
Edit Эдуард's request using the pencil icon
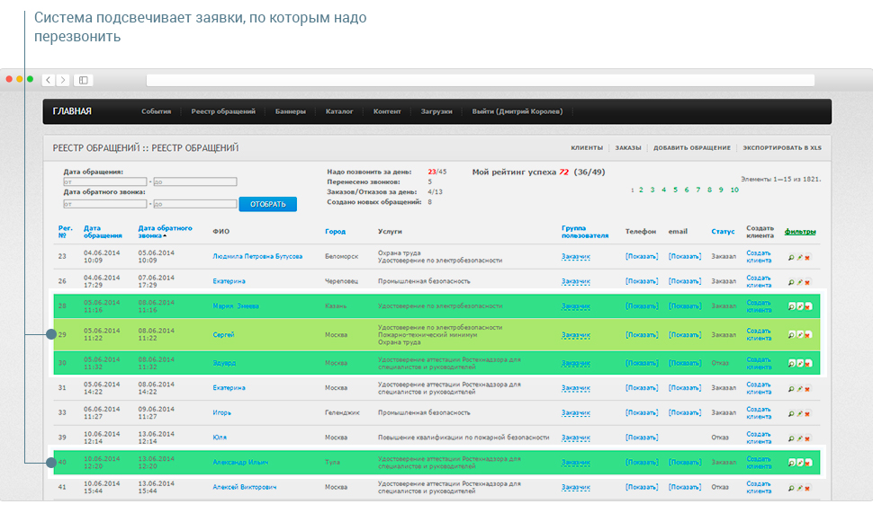(799, 364)
